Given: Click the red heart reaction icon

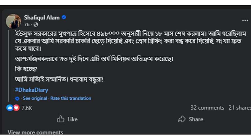Looking at the screenshot, I should pos(16,108).
